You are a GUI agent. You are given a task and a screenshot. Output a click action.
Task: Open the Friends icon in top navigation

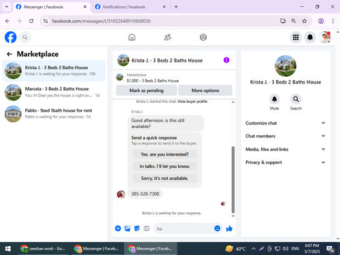click(167, 37)
